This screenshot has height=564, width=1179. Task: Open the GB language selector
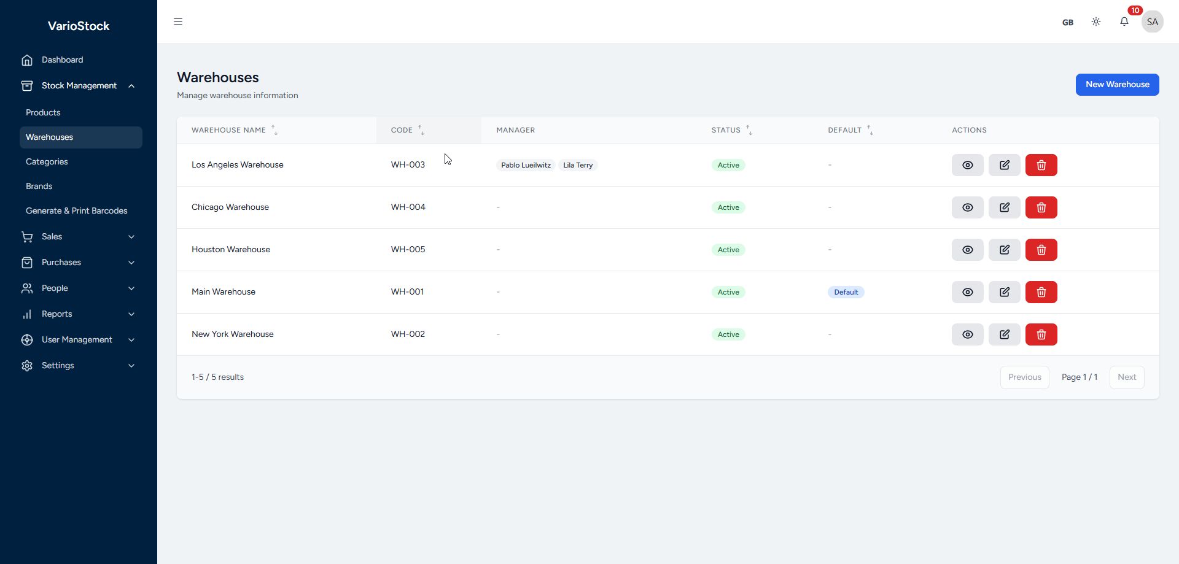tap(1068, 22)
